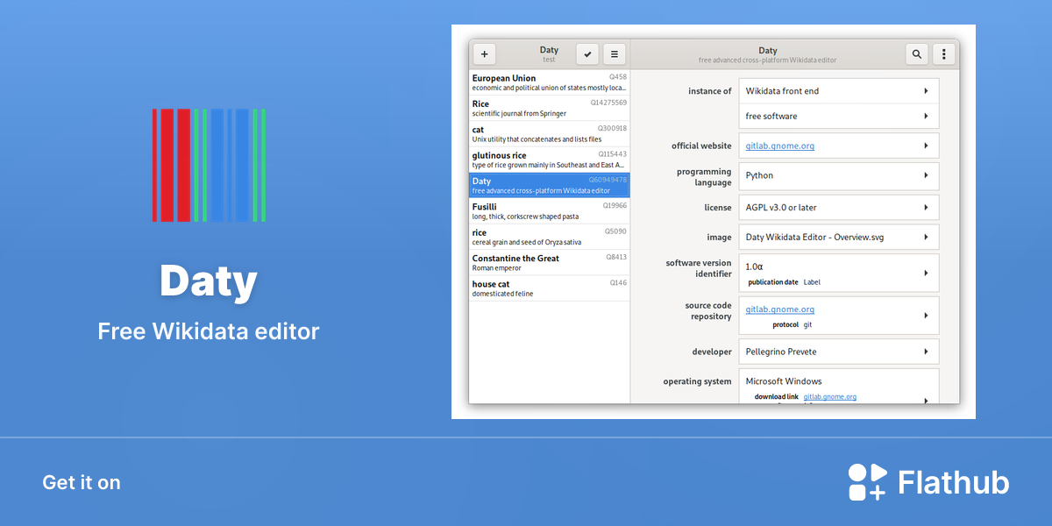Expand the AGPL v3.0 or later arrow
This screenshot has height=526, width=1052.
point(926,208)
